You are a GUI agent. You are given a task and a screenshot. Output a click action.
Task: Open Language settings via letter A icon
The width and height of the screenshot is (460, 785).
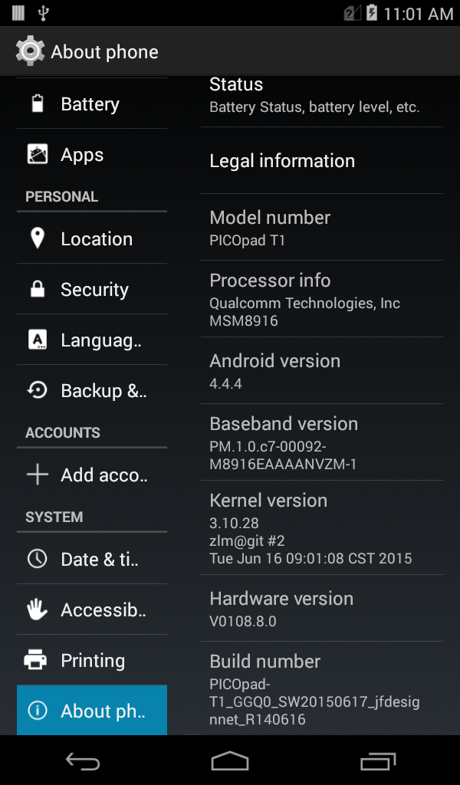click(x=38, y=340)
